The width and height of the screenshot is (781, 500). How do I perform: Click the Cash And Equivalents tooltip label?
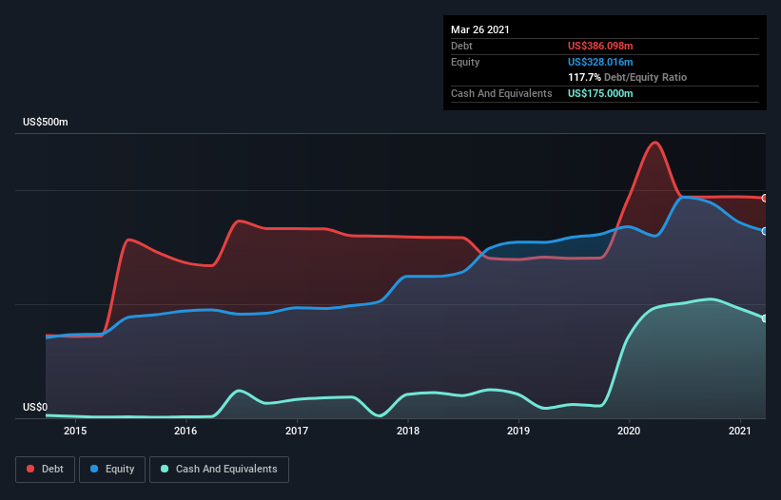[501, 93]
